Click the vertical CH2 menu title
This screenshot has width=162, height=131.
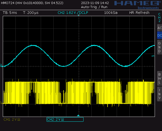(x=159, y=18)
